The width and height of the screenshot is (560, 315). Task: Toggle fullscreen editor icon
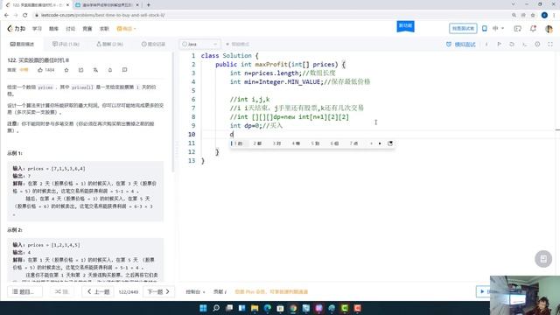[550, 45]
